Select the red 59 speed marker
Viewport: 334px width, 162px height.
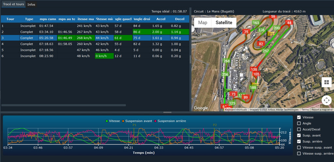click(x=273, y=16)
